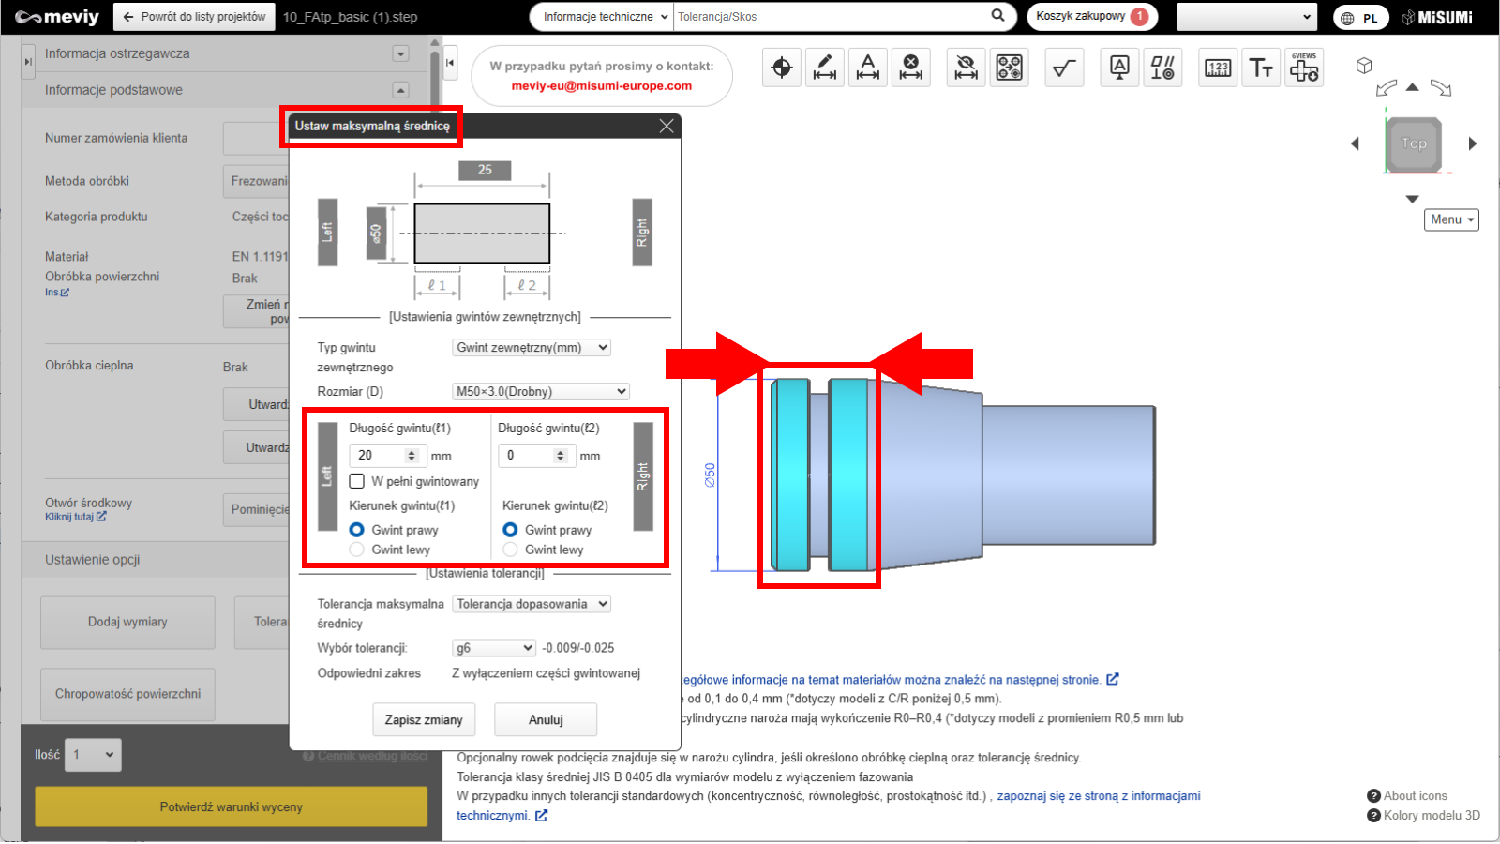
Task: Open the view cube Menu dropdown
Action: click(1450, 219)
